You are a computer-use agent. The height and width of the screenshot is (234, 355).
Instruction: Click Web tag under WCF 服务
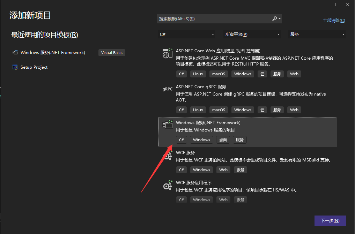point(223,170)
